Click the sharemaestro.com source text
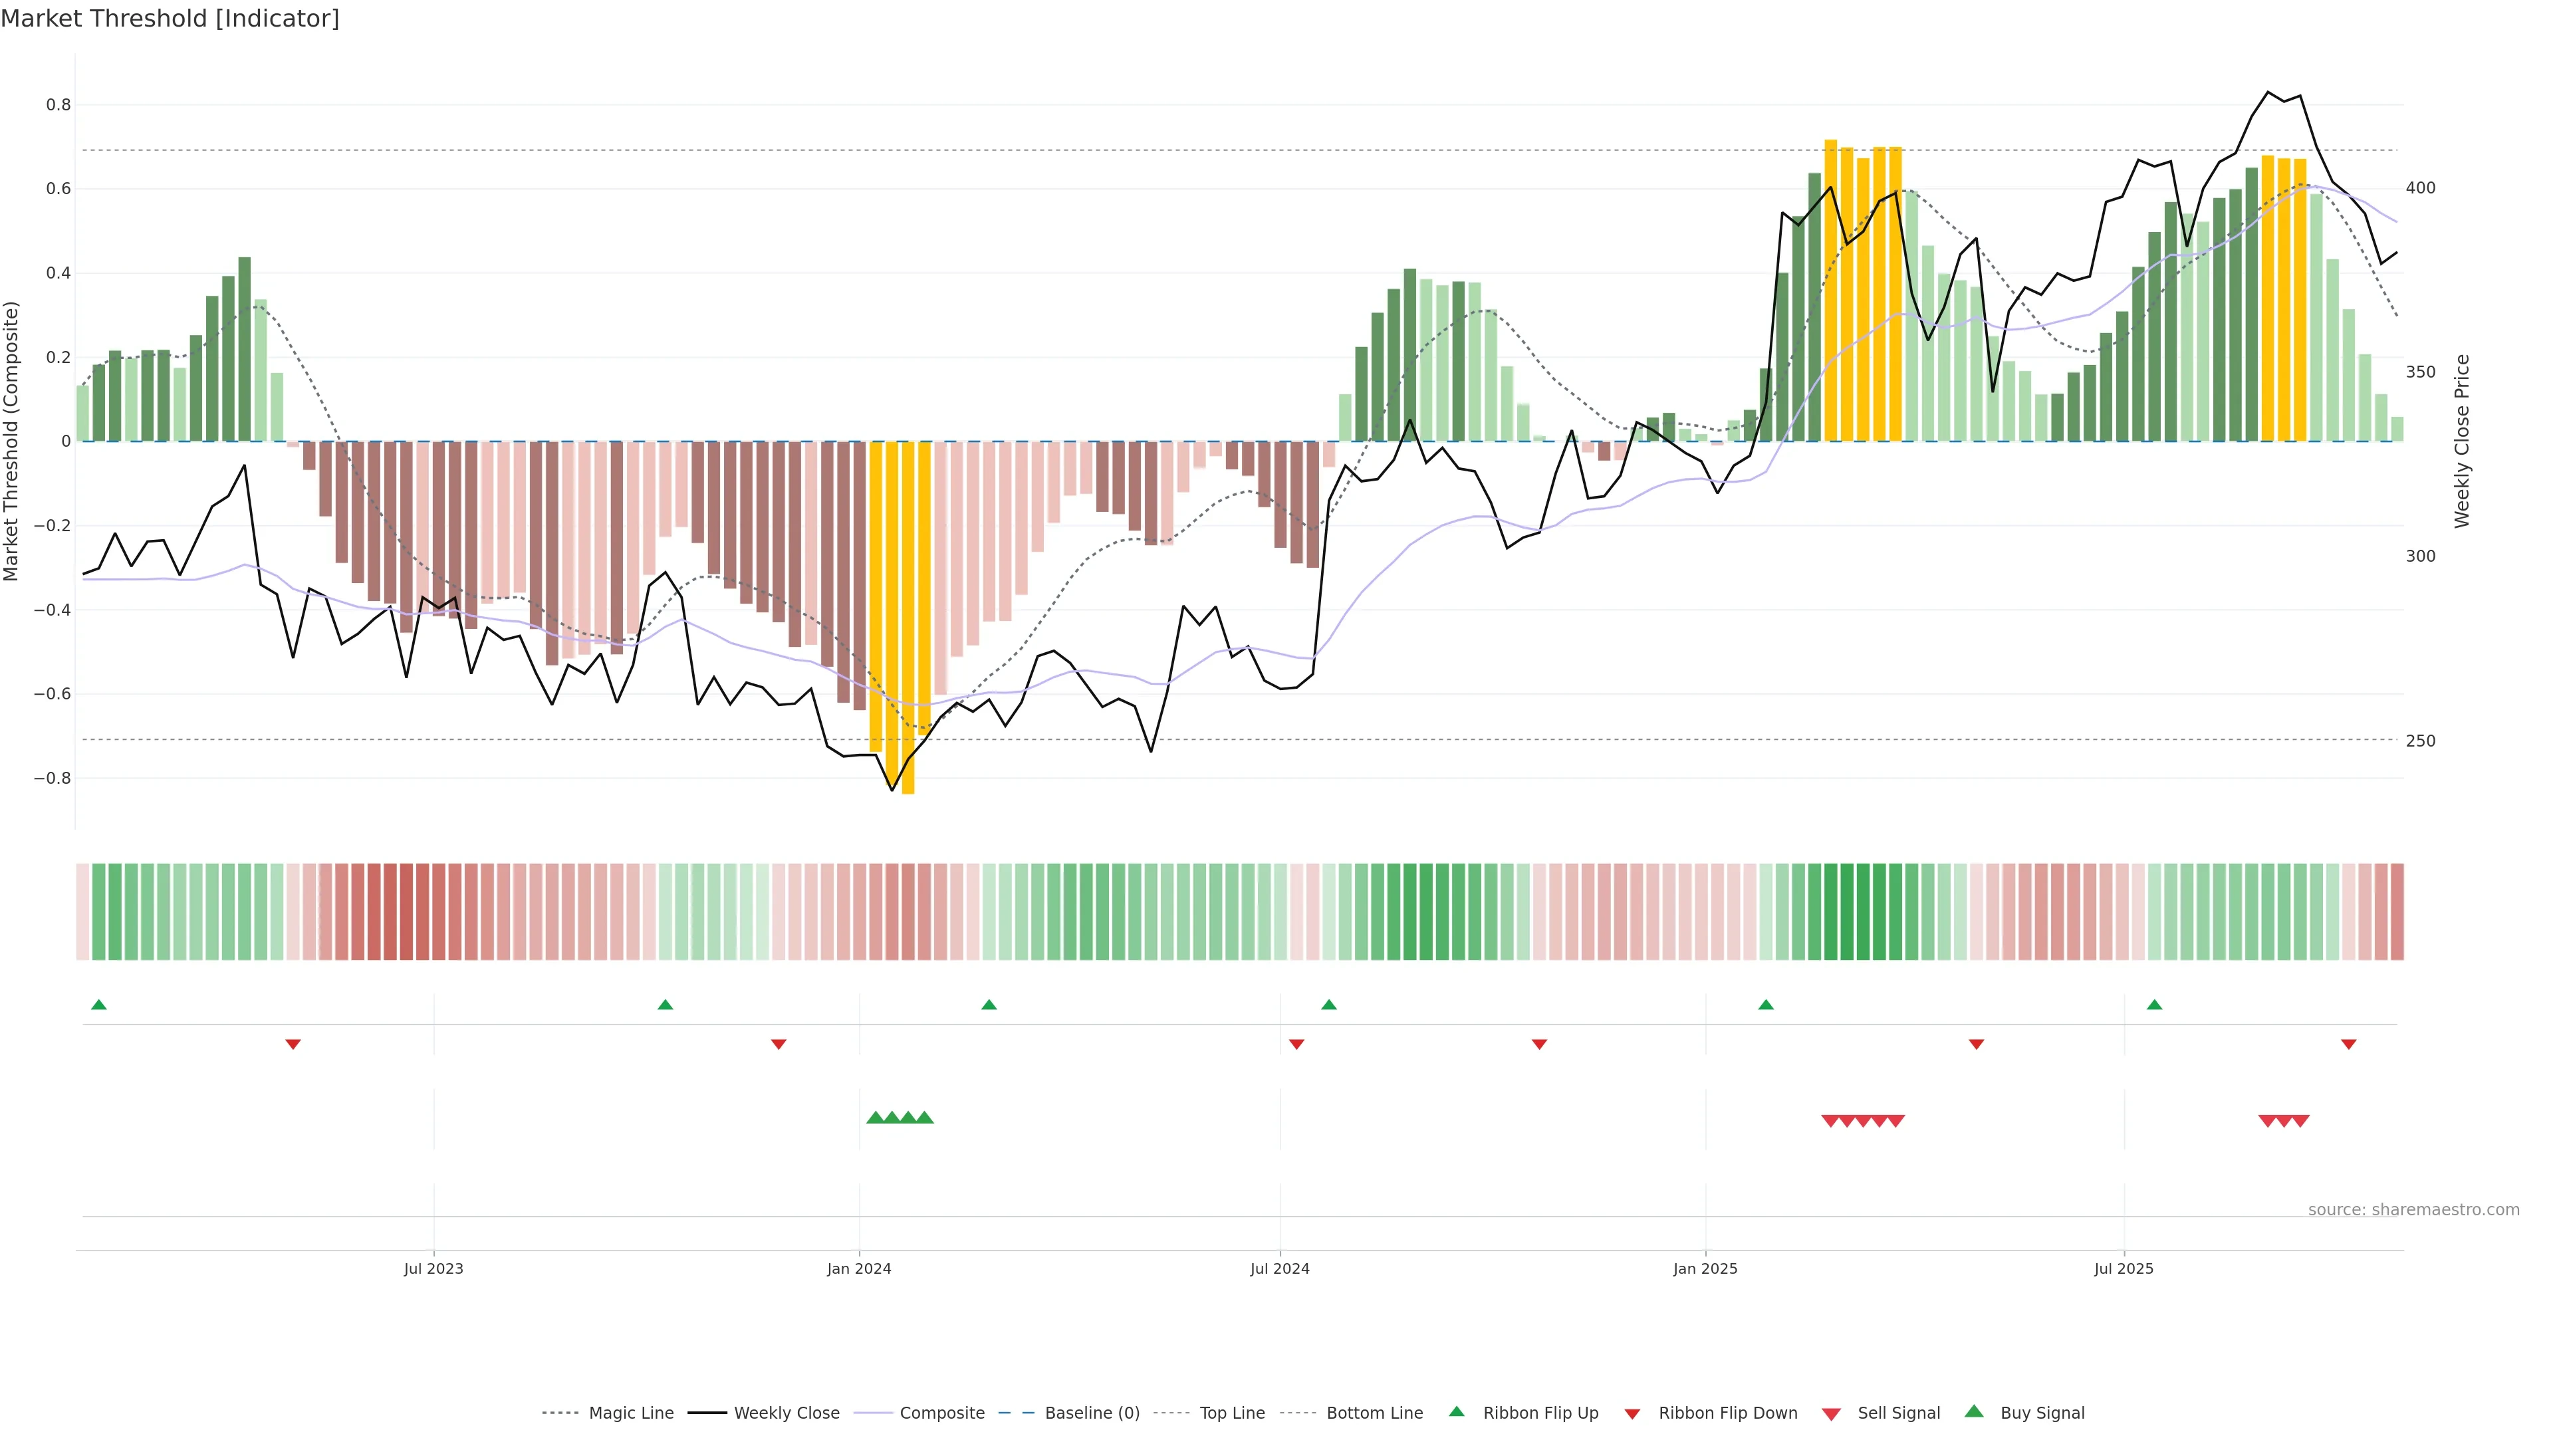 click(x=2413, y=1209)
